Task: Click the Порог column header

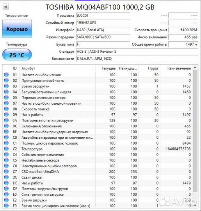Action: click(149, 68)
